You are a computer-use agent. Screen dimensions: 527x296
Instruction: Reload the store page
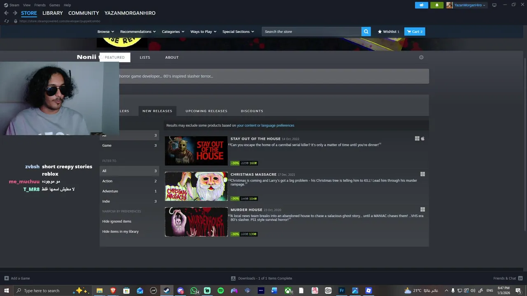[6, 21]
